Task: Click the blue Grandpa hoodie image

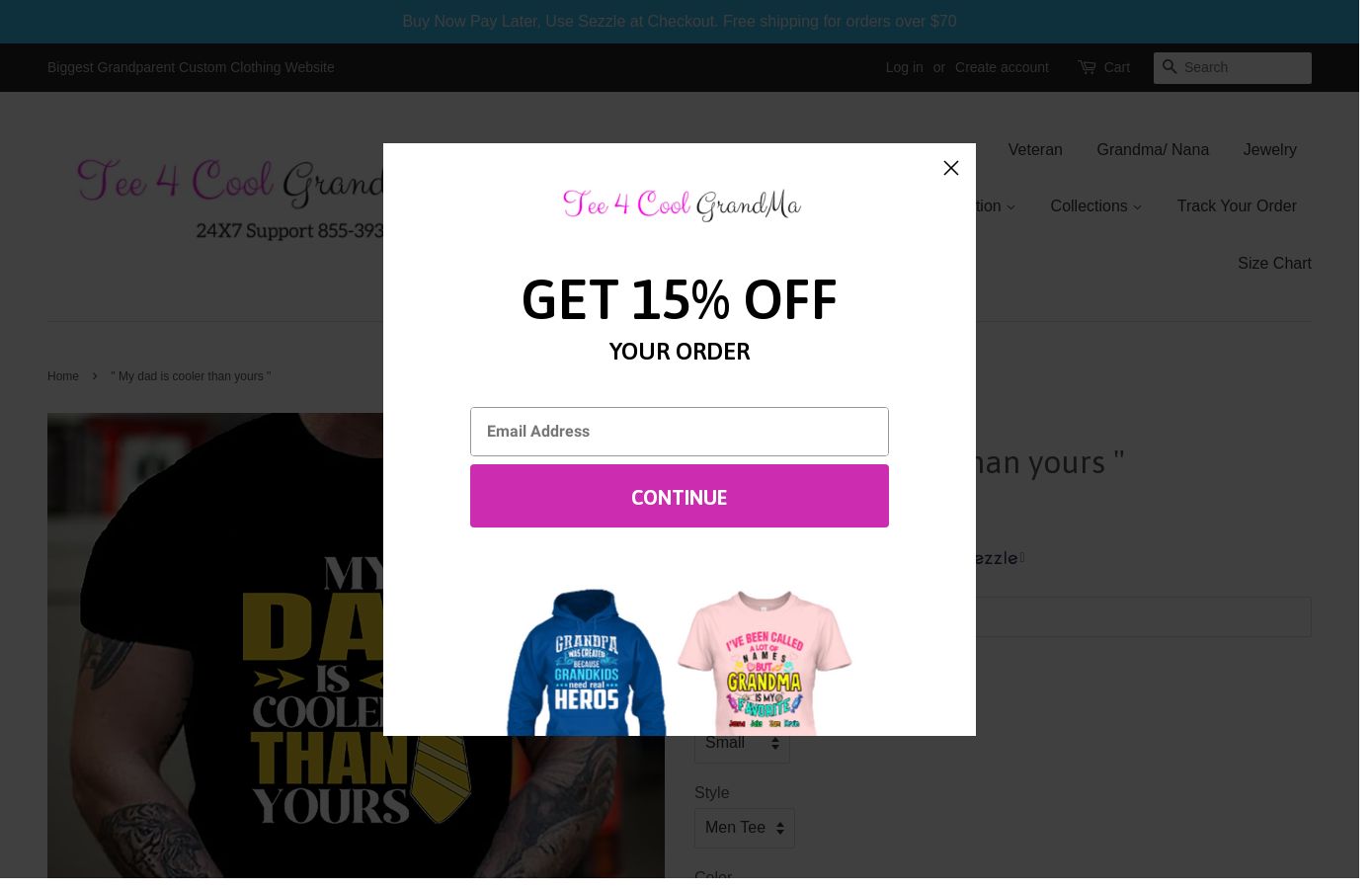Action: coord(586,662)
